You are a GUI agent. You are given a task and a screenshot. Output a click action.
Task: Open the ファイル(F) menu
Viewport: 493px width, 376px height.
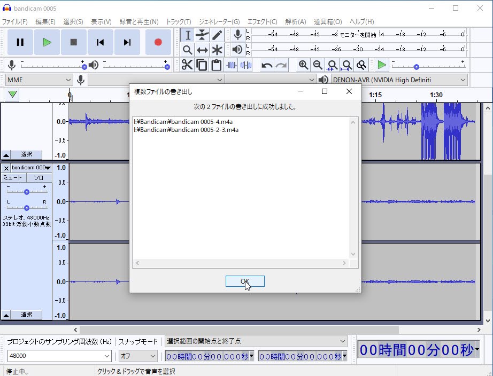tap(14, 21)
